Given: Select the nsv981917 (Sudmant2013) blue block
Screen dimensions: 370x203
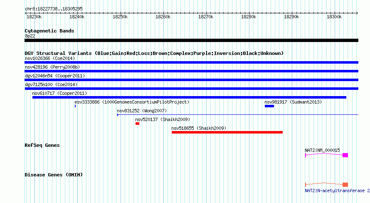Looking at the screenshot, I should (269, 106).
